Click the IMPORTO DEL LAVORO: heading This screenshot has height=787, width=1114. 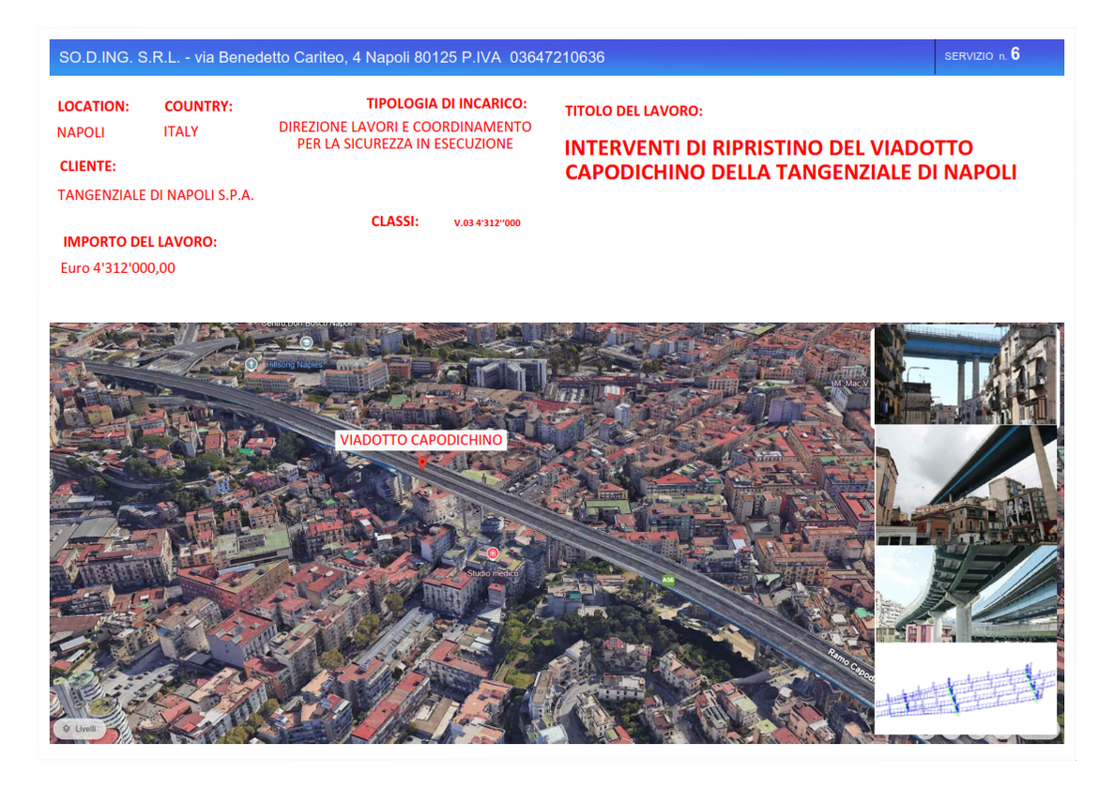click(140, 242)
